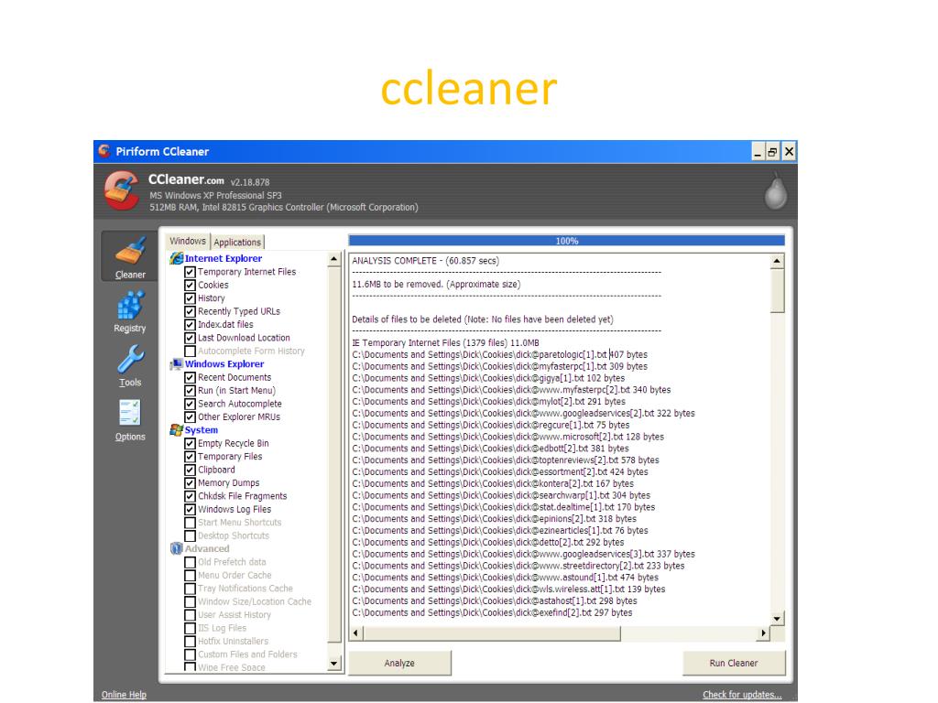938x703 pixels.
Task: Enable Old Prefetch data checkbox
Action: tap(190, 562)
